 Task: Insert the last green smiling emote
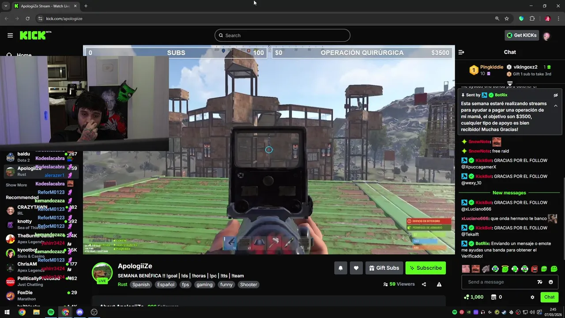point(554,269)
